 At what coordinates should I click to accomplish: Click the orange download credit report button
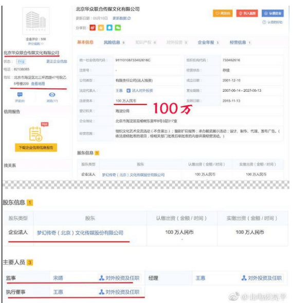click(36, 148)
